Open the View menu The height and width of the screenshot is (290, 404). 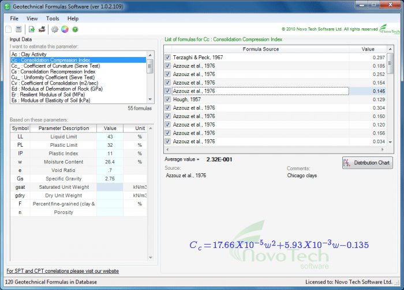32,18
